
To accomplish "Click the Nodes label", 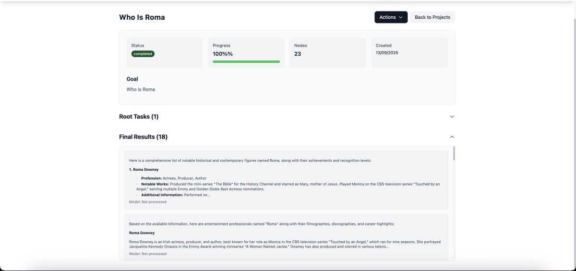I will [x=300, y=46].
